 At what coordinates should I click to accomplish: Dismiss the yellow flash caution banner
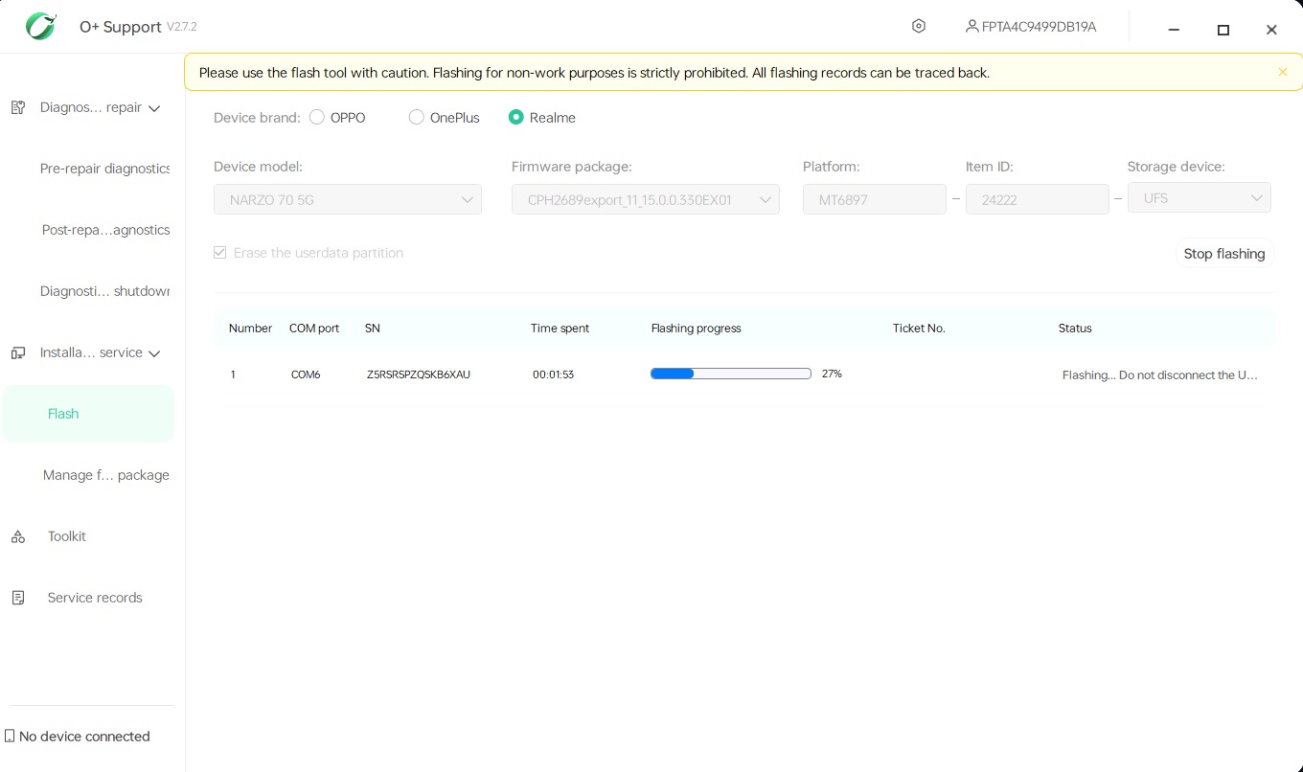[x=1282, y=72]
